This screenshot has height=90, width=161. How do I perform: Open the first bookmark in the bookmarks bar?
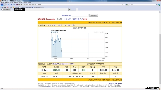[3, 7]
